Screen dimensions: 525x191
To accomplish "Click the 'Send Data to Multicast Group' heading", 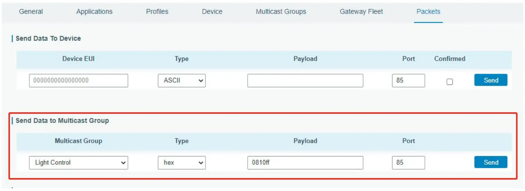I will point(62,120).
